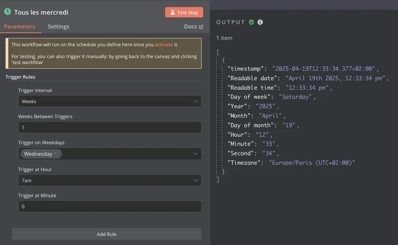Viewport: 398px width, 245px height.
Task: Click the timestamp value in output
Action: (x=324, y=69)
